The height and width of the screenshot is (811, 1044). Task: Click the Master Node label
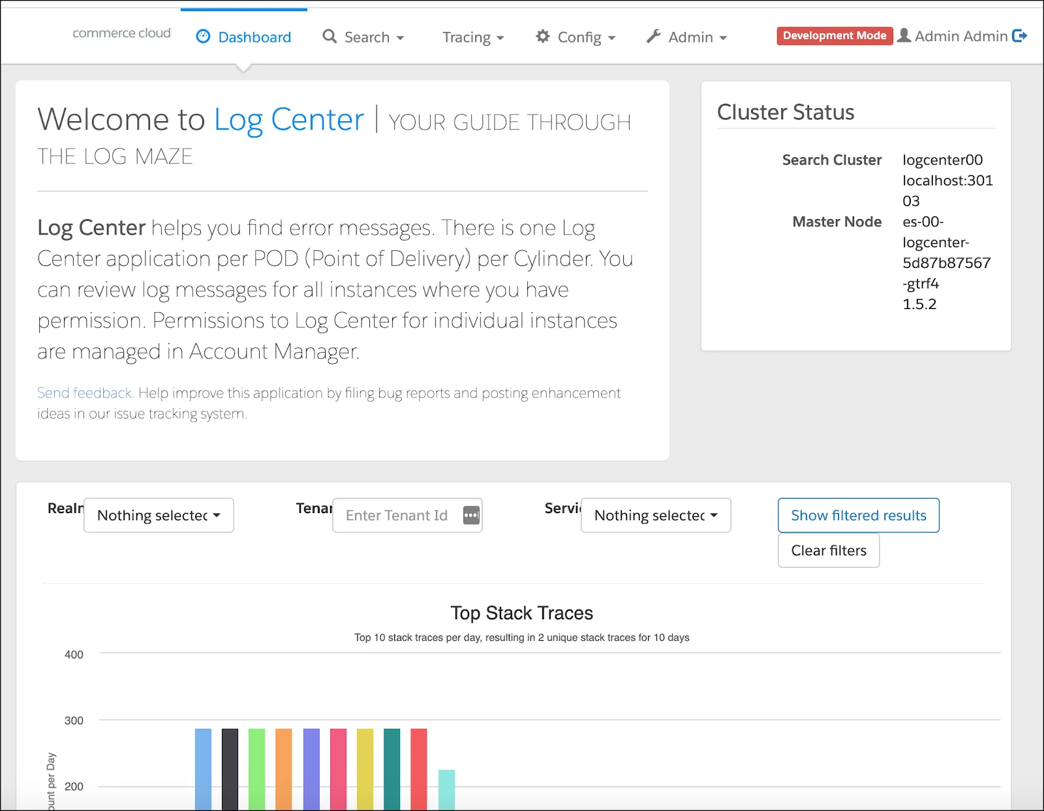tap(837, 222)
